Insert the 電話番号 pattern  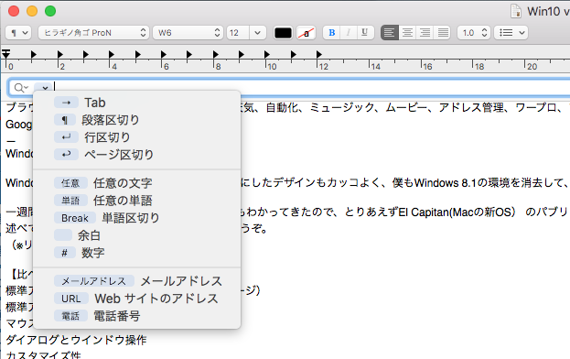[x=136, y=316]
